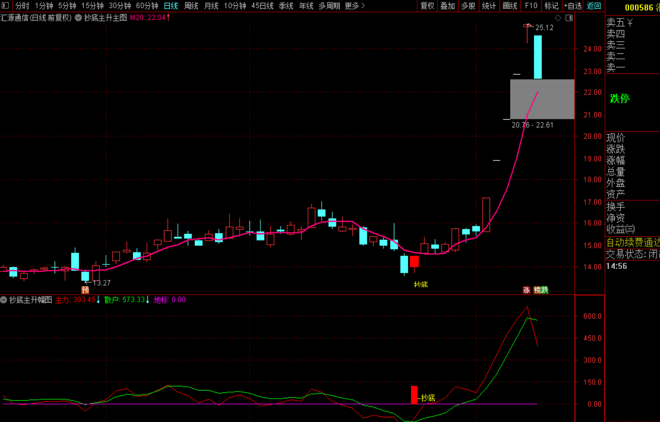Open the 更多 periods expander
The height and width of the screenshot is (422, 660).
(x=354, y=6)
